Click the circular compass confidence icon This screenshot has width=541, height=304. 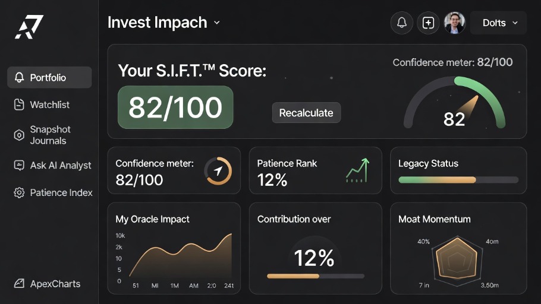[x=218, y=172]
